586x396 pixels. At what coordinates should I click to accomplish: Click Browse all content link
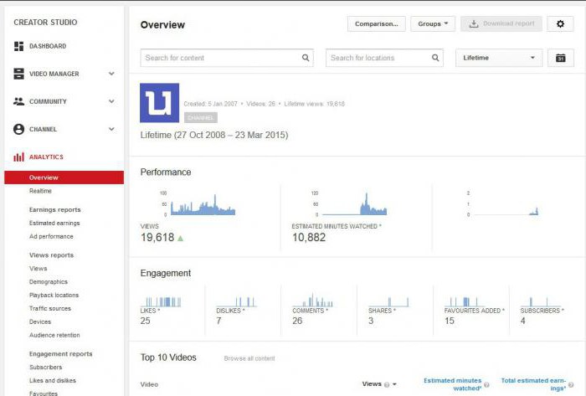click(249, 358)
